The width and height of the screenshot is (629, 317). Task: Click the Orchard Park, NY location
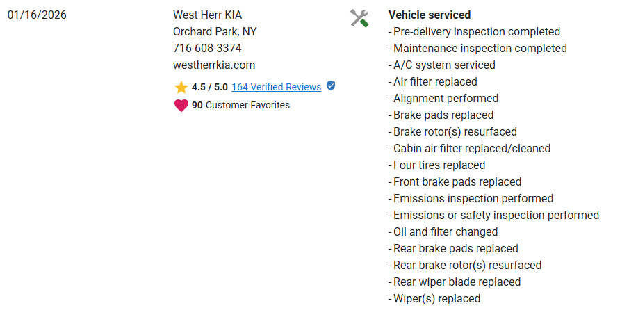(215, 31)
